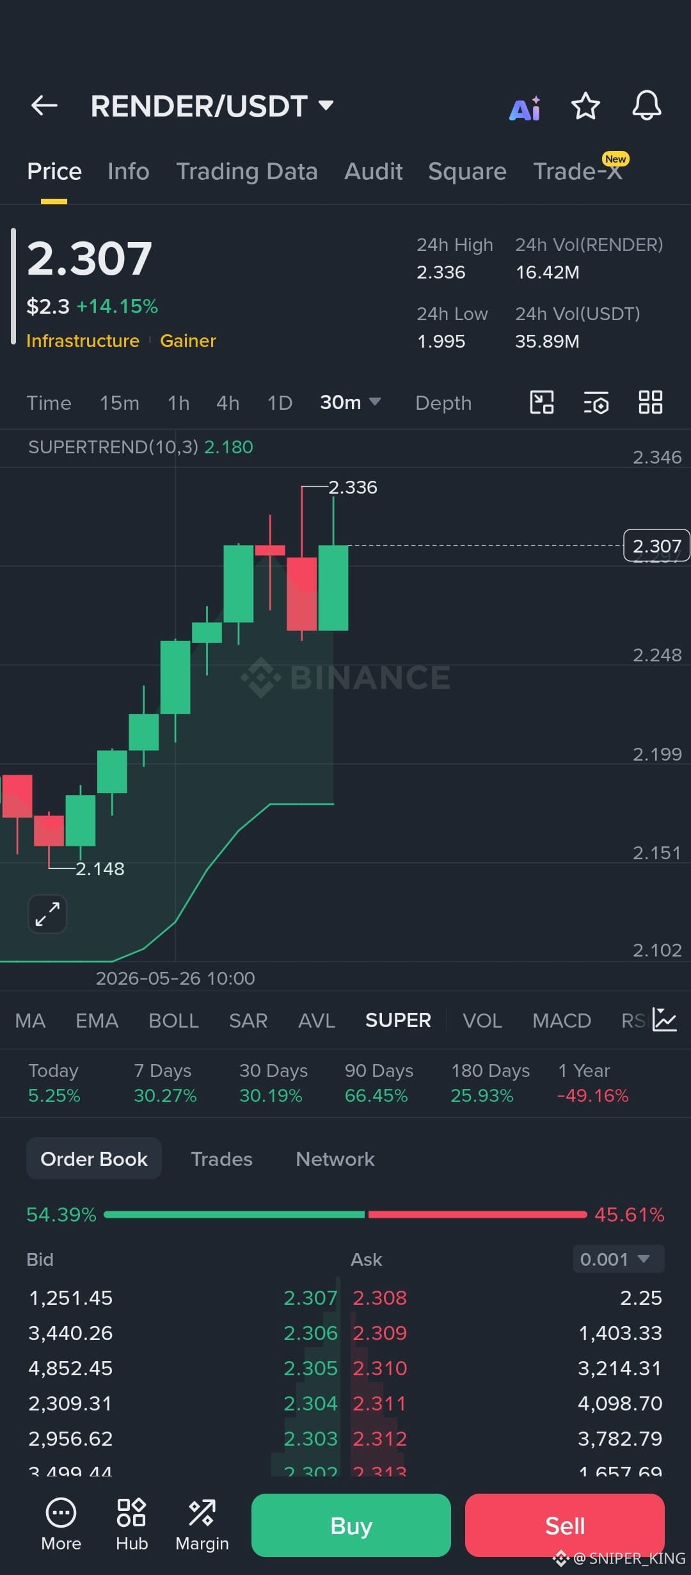Viewport: 691px width, 1575px height.
Task: Open order book 0.001 precision dropdown
Action: (x=619, y=1259)
